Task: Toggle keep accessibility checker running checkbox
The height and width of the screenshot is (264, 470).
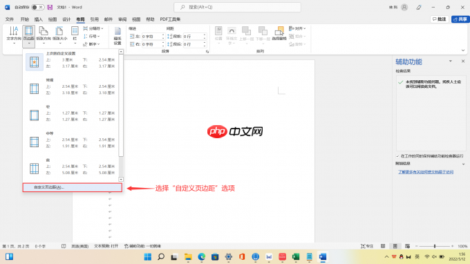Action: point(397,156)
